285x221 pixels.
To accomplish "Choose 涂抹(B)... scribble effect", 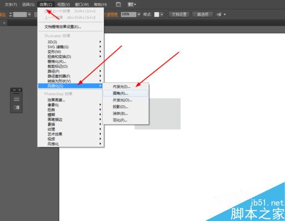I will pos(125,113).
